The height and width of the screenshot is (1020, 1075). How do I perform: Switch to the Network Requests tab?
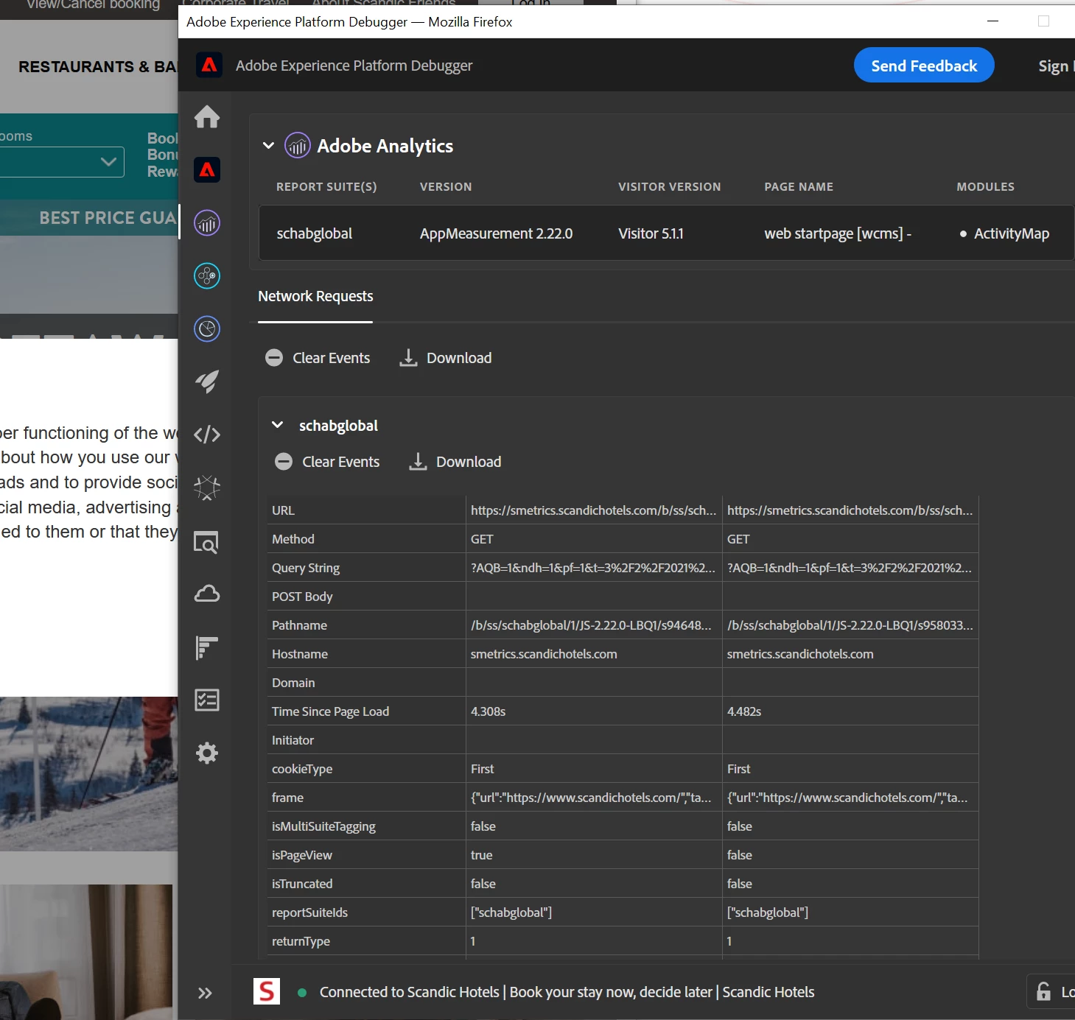coord(315,296)
